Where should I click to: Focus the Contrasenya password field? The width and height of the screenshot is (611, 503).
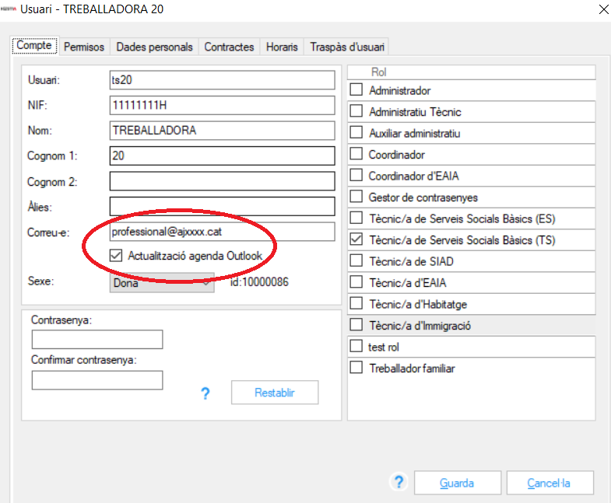point(97,340)
